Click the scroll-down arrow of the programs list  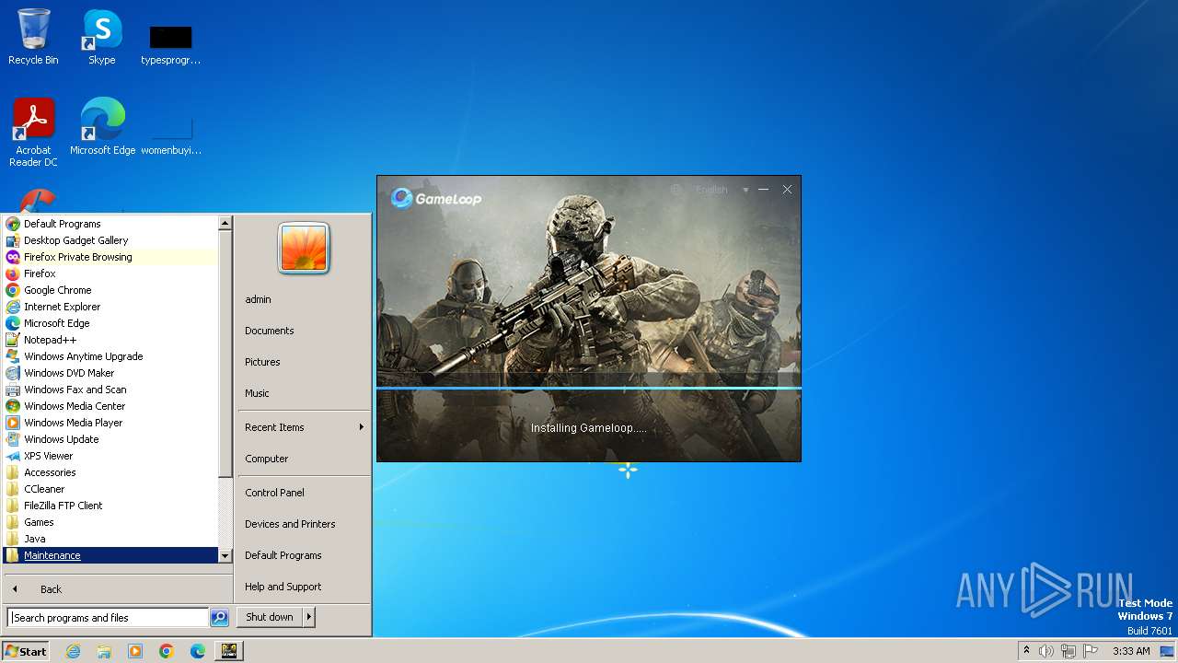point(225,555)
